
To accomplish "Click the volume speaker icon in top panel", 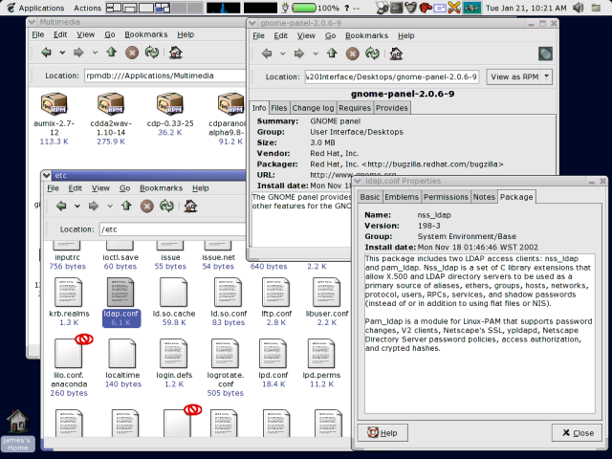I will [x=579, y=8].
